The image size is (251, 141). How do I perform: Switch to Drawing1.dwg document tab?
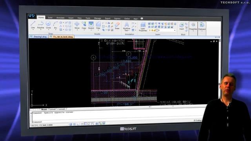click(38, 36)
